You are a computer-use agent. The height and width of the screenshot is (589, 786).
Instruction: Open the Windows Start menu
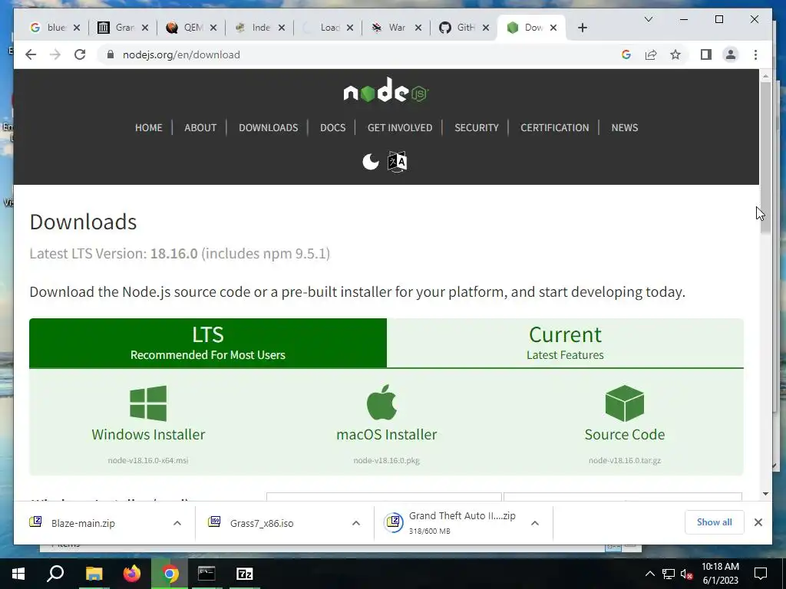point(18,574)
